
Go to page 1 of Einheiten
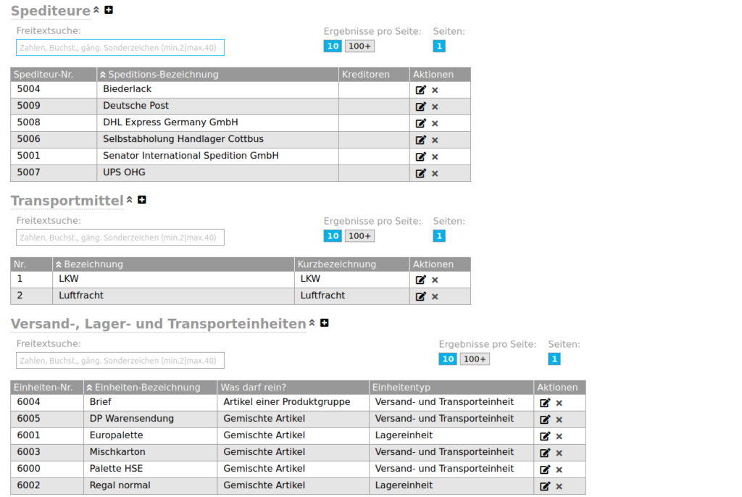click(x=554, y=359)
